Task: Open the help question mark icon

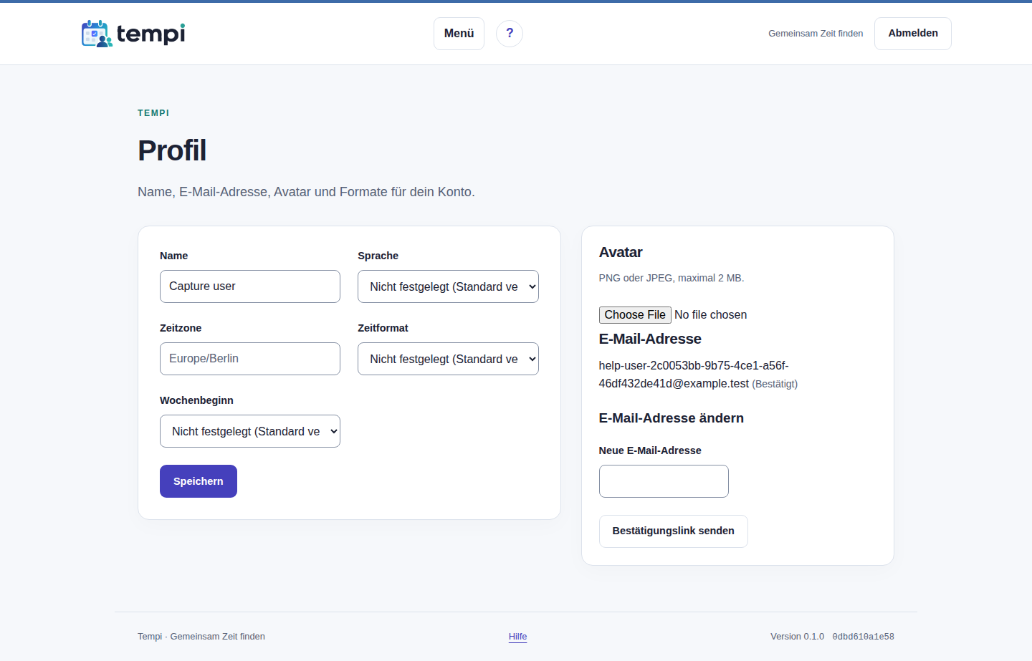Action: click(x=510, y=34)
